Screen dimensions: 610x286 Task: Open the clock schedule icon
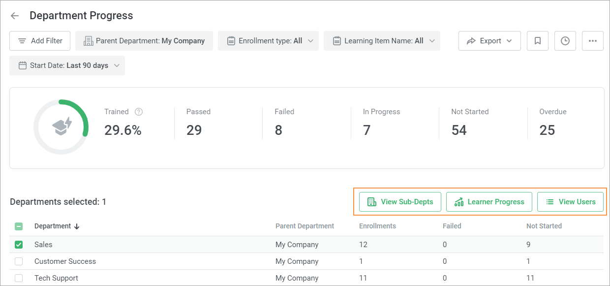pyautogui.click(x=565, y=41)
